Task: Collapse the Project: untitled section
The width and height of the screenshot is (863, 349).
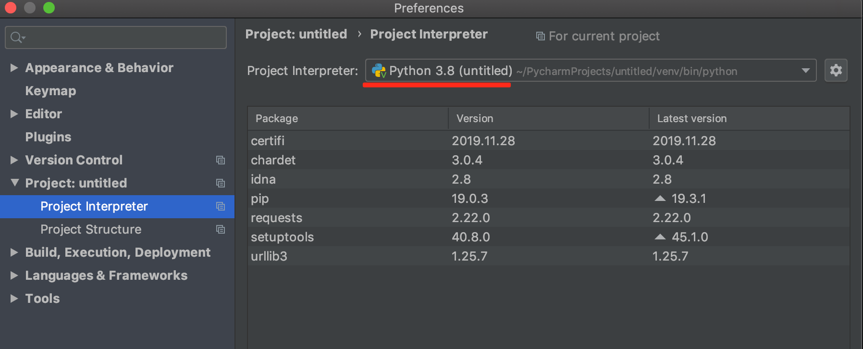Action: pyautogui.click(x=15, y=183)
